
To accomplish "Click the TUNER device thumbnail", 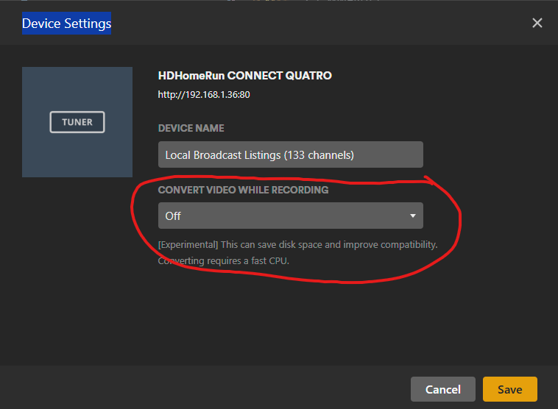I will point(77,122).
